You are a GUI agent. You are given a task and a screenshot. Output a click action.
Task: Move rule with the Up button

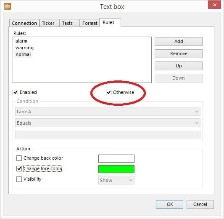coord(179,66)
